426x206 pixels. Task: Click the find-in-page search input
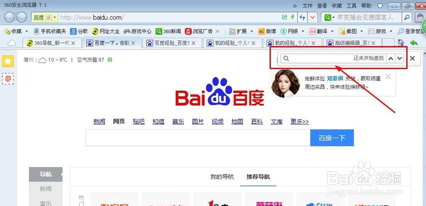(x=333, y=58)
